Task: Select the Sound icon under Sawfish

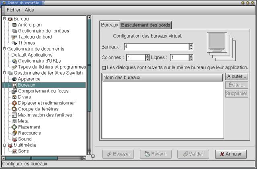Action: [x=14, y=139]
